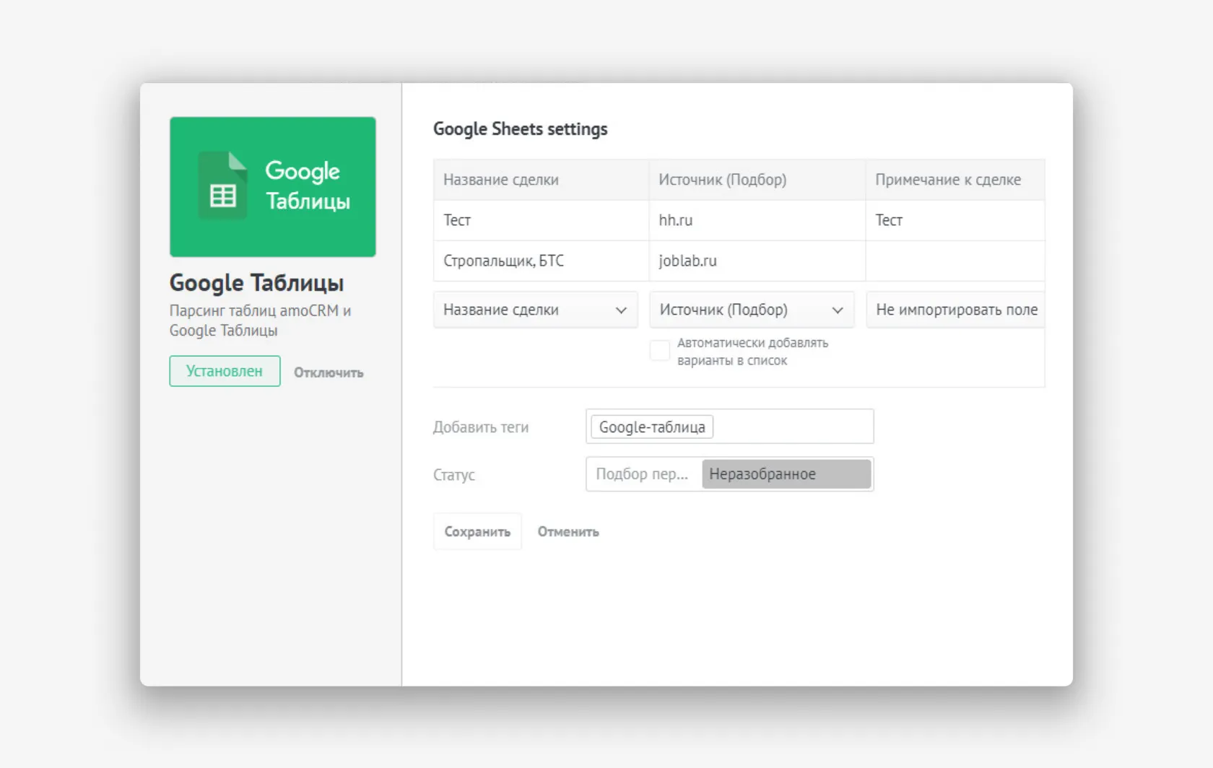This screenshot has width=1213, height=768.
Task: Enable Автоматически добавлять варианты в список
Action: (659, 350)
